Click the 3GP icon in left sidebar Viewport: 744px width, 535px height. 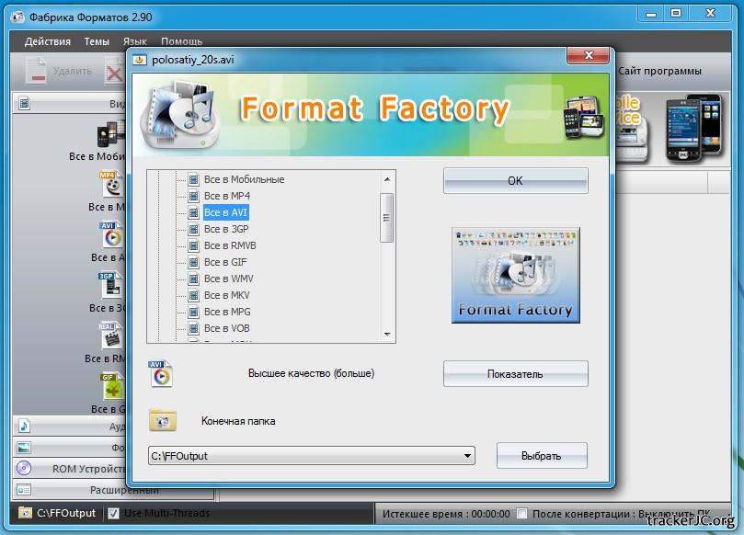pos(111,285)
